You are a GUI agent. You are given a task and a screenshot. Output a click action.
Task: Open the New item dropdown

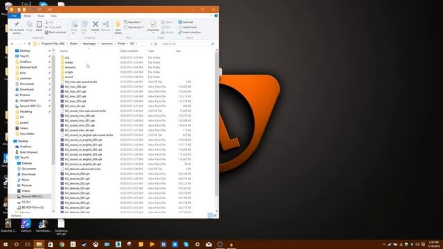(133, 22)
